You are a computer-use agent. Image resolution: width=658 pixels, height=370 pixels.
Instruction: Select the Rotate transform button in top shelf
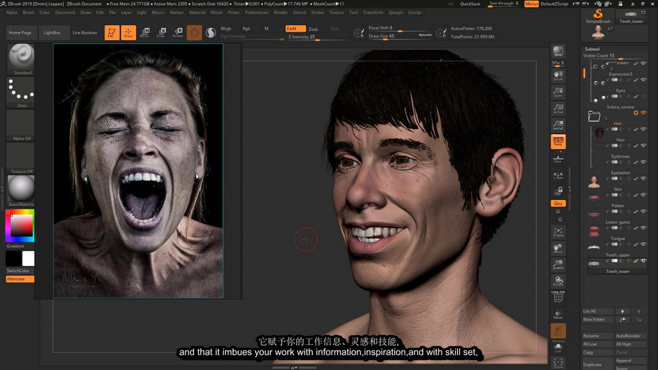178,33
